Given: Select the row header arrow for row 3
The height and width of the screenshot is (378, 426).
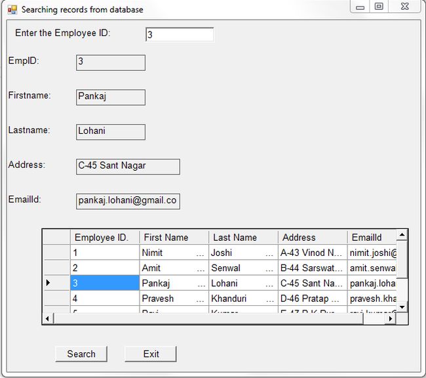Looking at the screenshot, I should 57,283.
